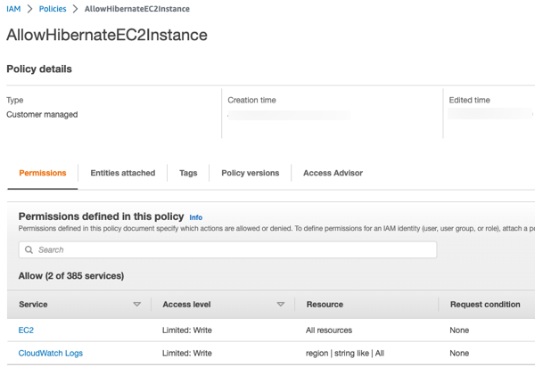The image size is (535, 367).
Task: Switch to the Permissions tab
Action: 42,173
